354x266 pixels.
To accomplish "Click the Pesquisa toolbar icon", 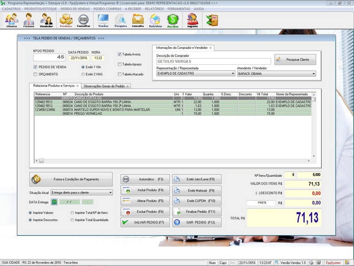I will click(120, 20).
